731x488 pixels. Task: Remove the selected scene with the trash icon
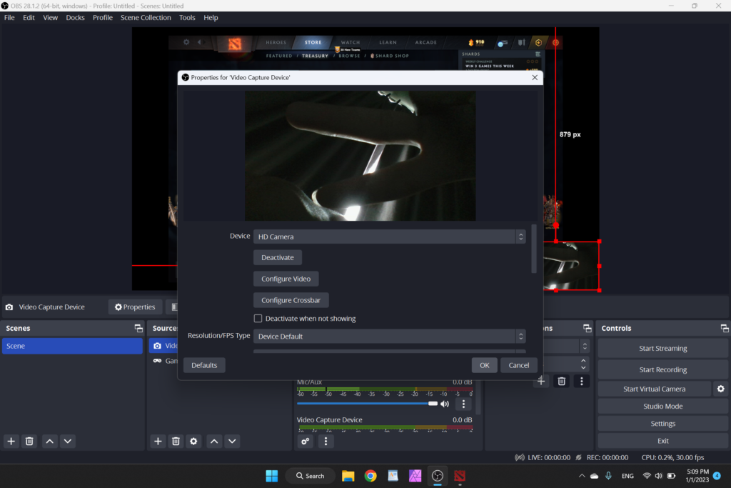click(29, 441)
